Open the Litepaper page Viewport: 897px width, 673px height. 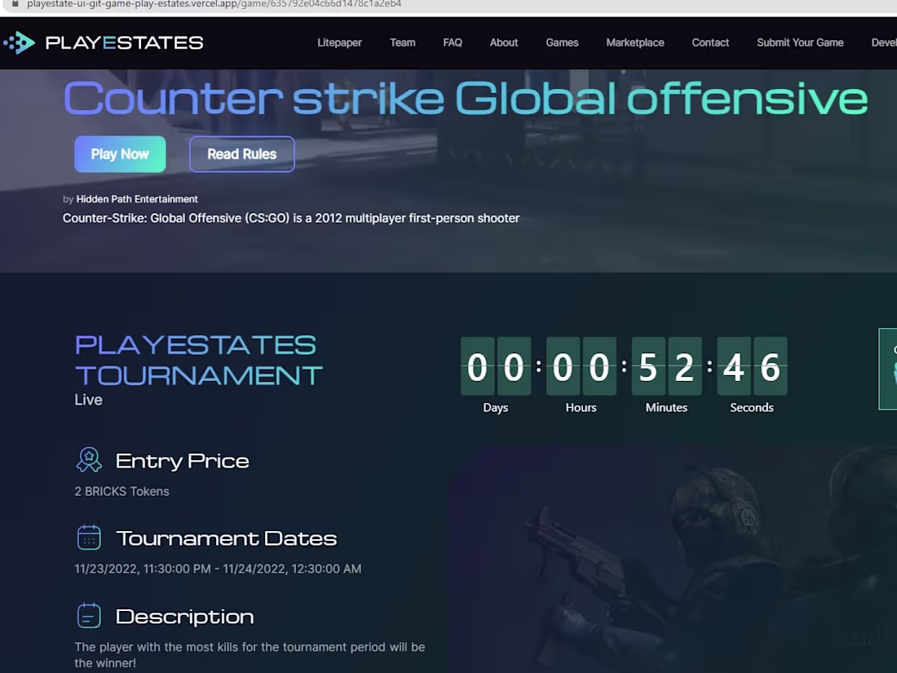tap(339, 42)
